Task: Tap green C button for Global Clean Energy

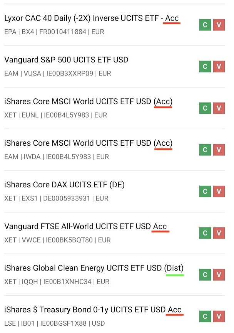Action: pyautogui.click(x=205, y=274)
